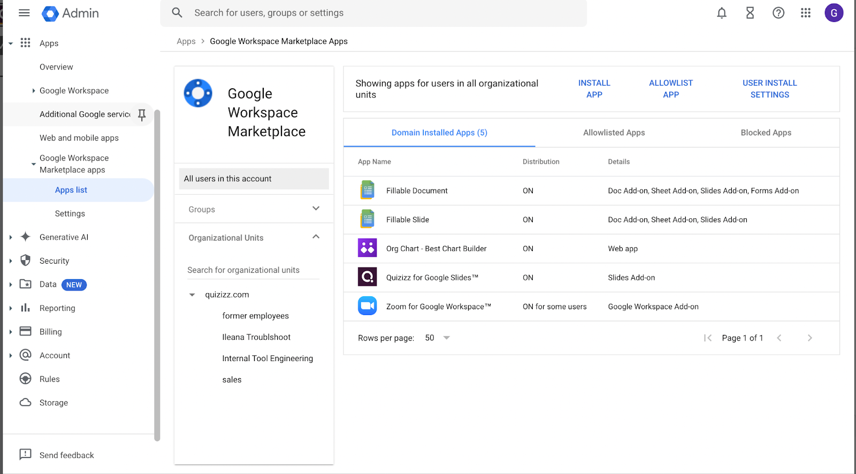Click Fillable Slide app icon
This screenshot has height=474, width=856.
(x=367, y=219)
